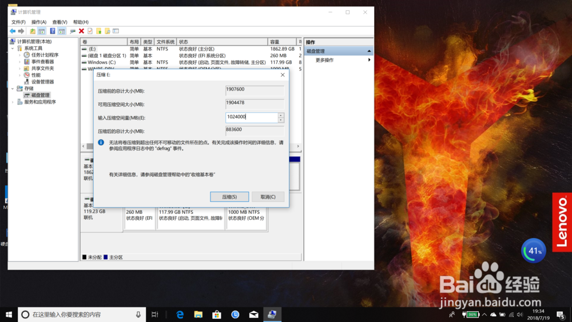The height and width of the screenshot is (322, 572).
Task: Click the 文件系统 column header
Action: coord(165,42)
